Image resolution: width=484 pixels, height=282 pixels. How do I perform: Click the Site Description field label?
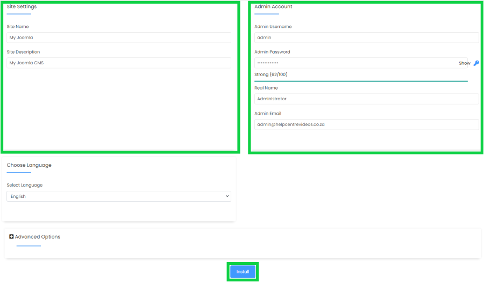coord(23,52)
